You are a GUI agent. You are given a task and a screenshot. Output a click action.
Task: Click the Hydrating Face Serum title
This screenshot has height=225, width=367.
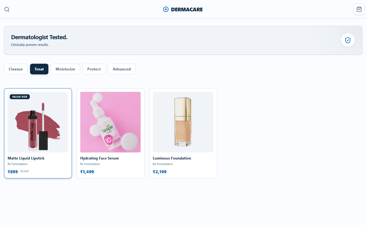[100, 158]
